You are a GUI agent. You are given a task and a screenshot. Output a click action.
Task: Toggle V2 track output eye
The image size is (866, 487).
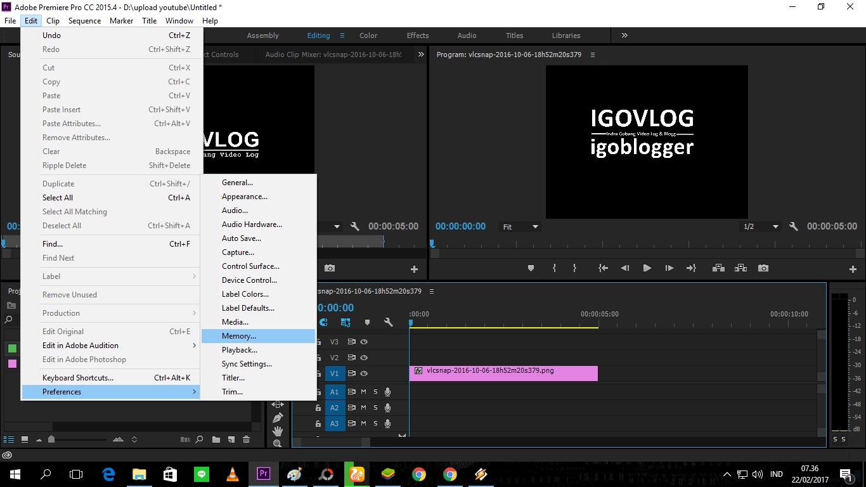(364, 358)
